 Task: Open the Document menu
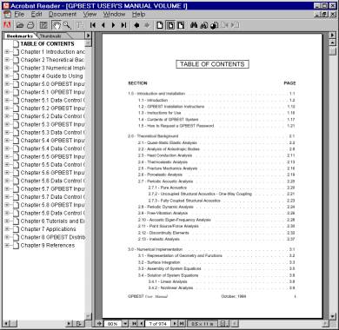[x=63, y=14]
